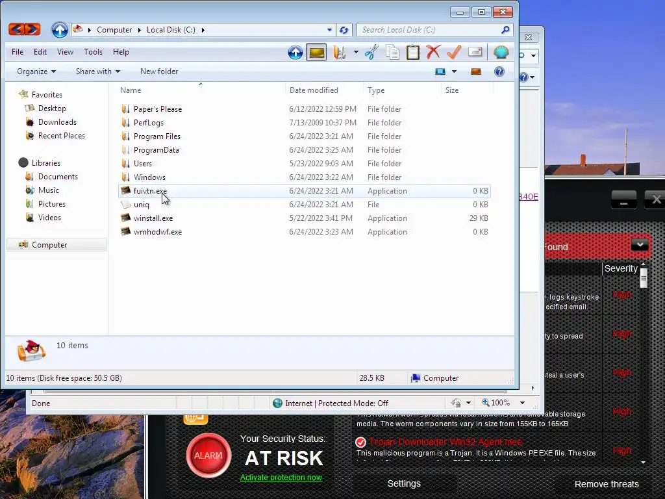
Task: Open the File menu
Action: 18,52
